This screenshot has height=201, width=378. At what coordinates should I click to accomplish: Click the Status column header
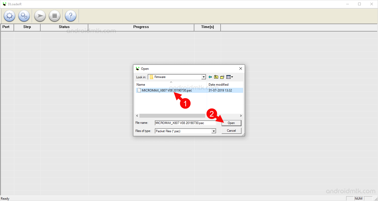click(x=64, y=27)
